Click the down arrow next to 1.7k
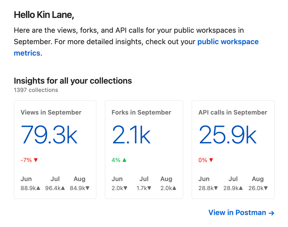288x227 pixels. point(149,188)
